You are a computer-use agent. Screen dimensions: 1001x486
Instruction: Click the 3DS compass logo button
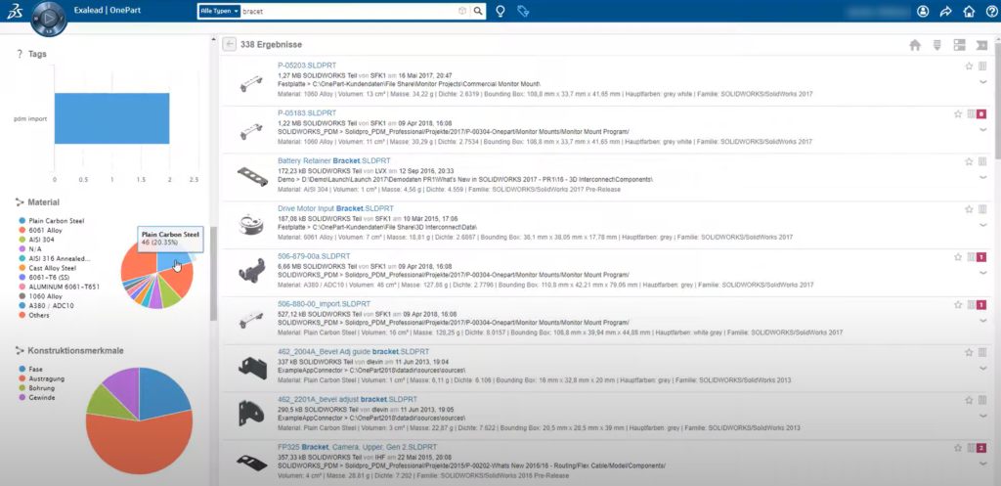pyautogui.click(x=49, y=18)
